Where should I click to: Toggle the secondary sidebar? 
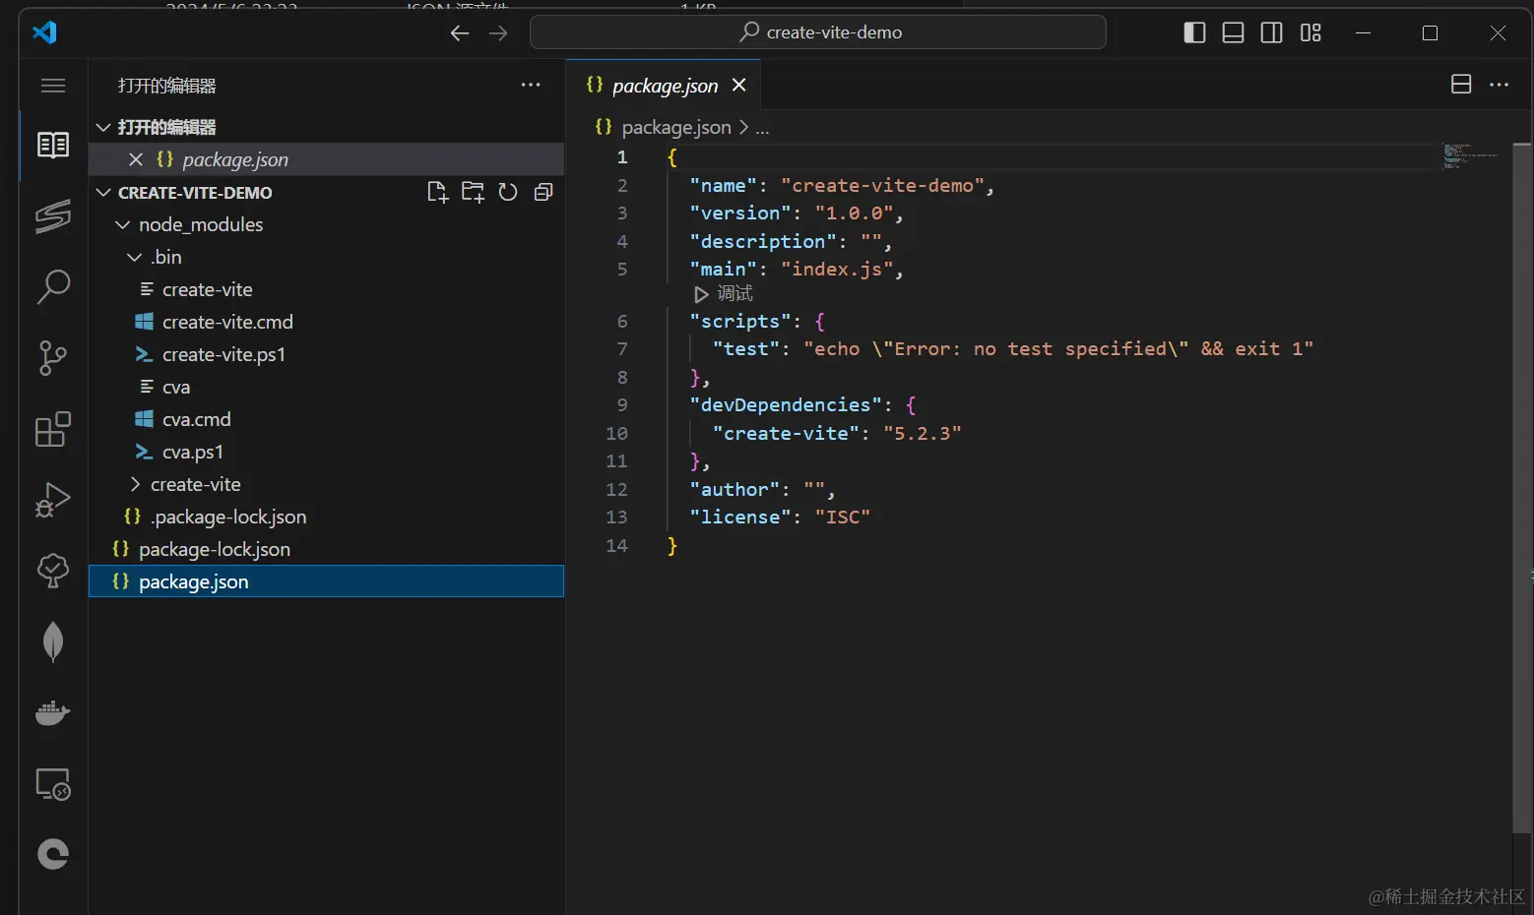point(1271,32)
